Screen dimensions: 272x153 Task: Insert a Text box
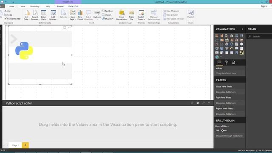[107, 11]
